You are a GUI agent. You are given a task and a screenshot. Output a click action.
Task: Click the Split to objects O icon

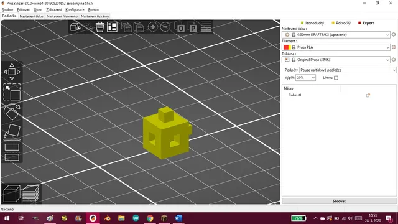click(x=180, y=27)
